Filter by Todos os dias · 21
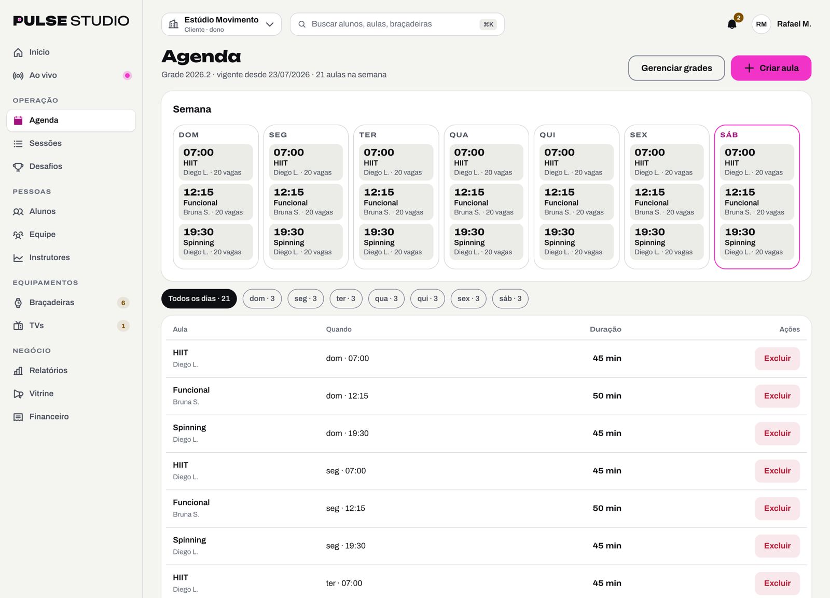Screen dimensions: 830x598 199,298
